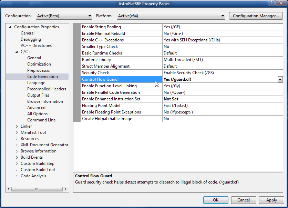The height and width of the screenshot is (208, 288).
Task: Click the Cancel button
Action: point(243,200)
